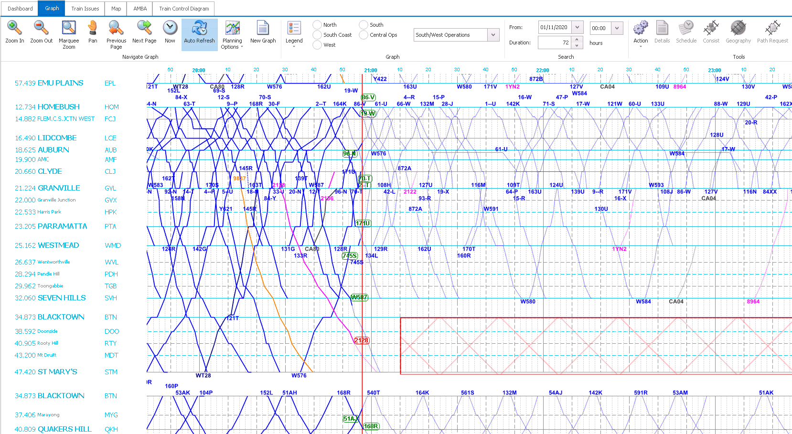Select the South Coast region
The image size is (792, 434).
pos(316,34)
